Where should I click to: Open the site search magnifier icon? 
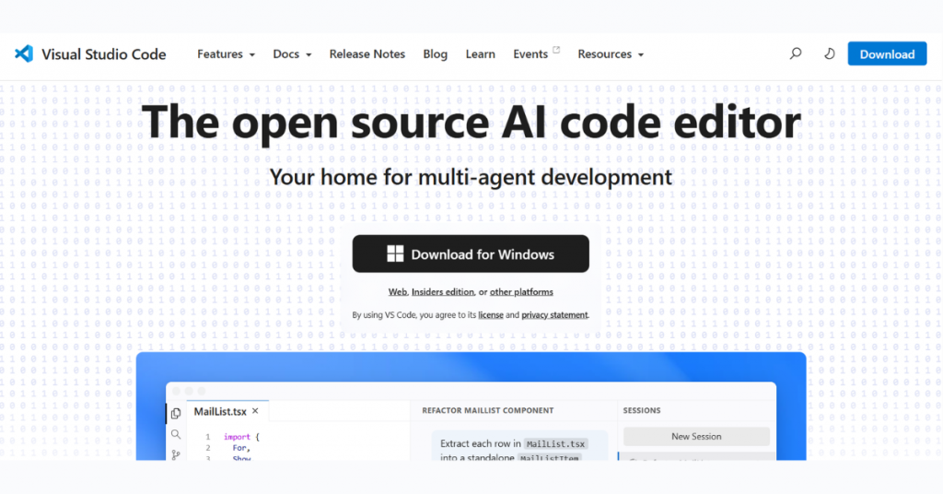tap(796, 53)
